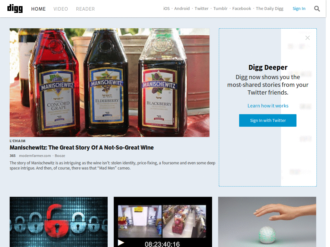Open the search magnifier icon

(317, 9)
